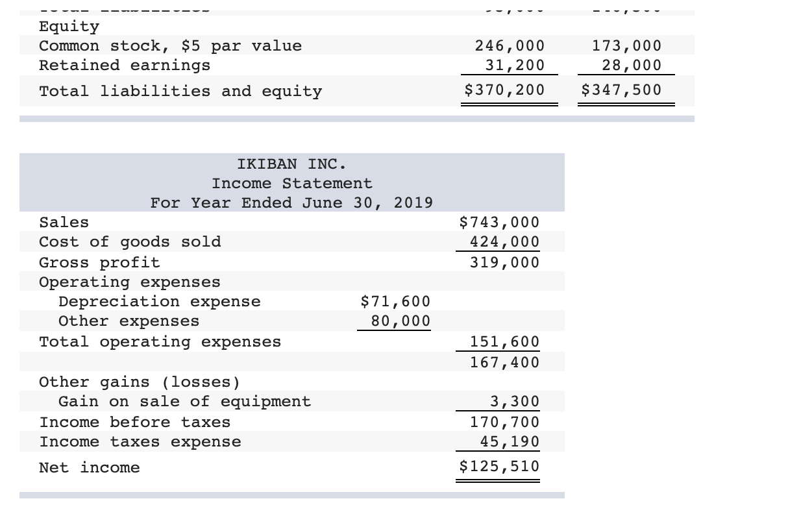
Task: Click the $743,000 sales amount
Action: click(x=500, y=223)
